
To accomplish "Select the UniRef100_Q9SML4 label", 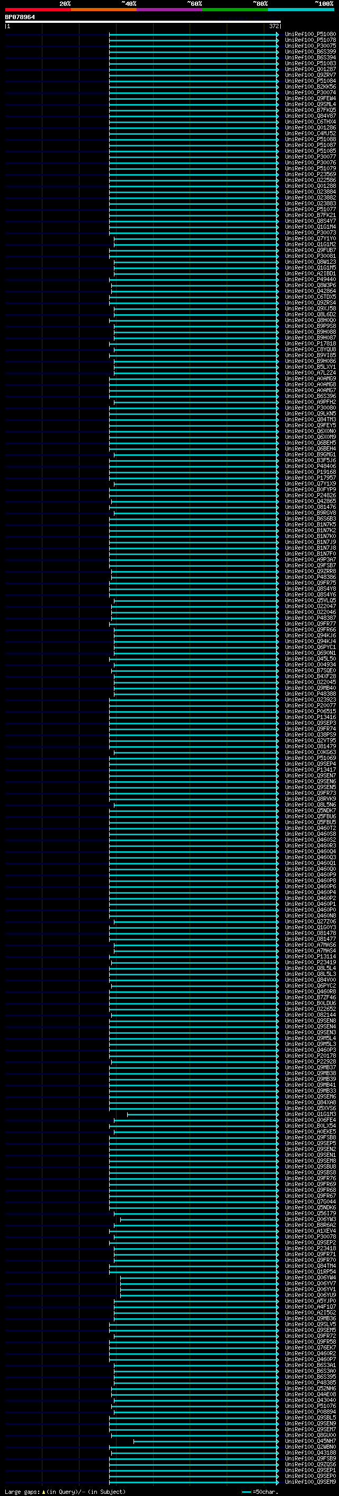I will (x=310, y=104).
